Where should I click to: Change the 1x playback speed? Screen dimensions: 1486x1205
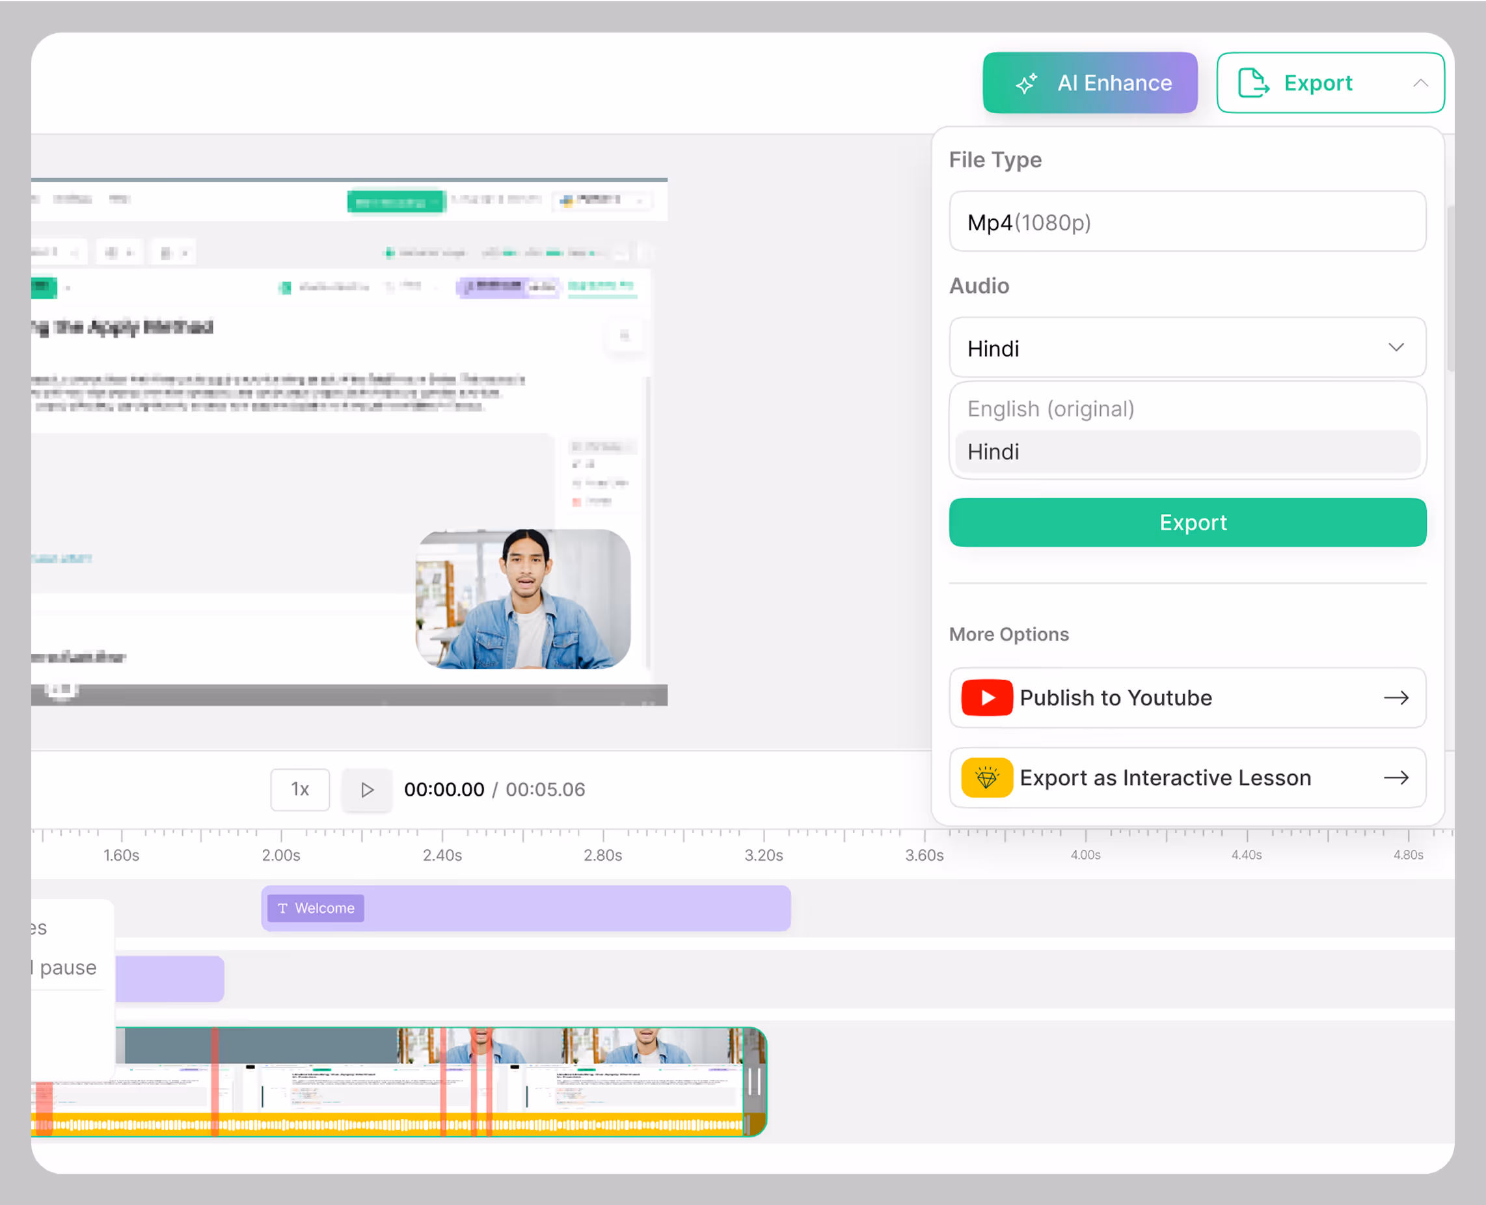click(300, 789)
